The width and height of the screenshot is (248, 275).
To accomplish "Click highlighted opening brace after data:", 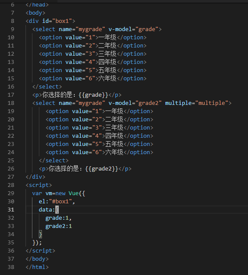I will [x=57, y=209].
